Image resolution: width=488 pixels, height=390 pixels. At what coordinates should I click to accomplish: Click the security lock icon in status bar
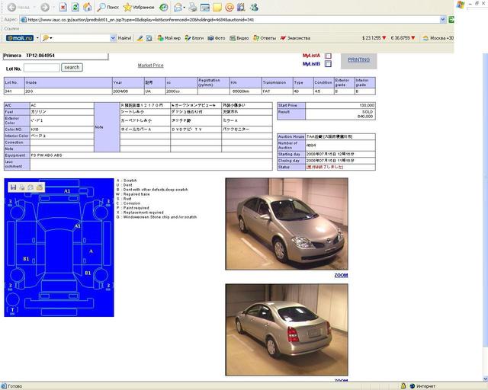(403, 385)
